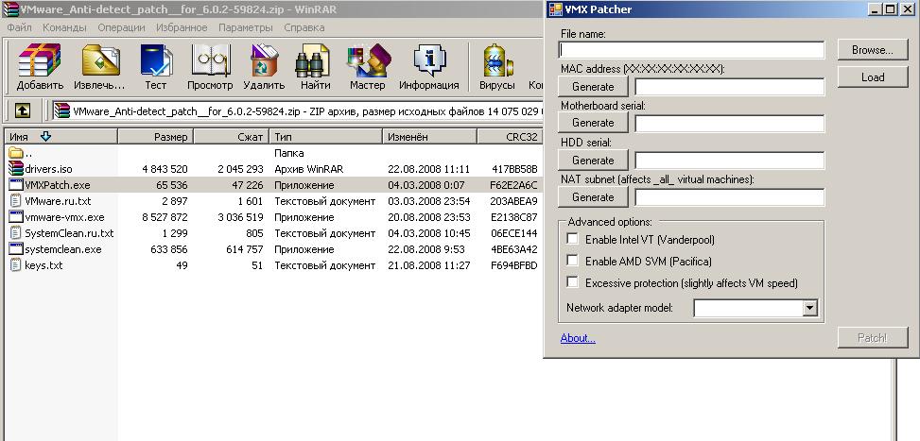This screenshot has height=441, width=920.
Task: Click the VMX Patcher title bar icon
Action: point(555,9)
